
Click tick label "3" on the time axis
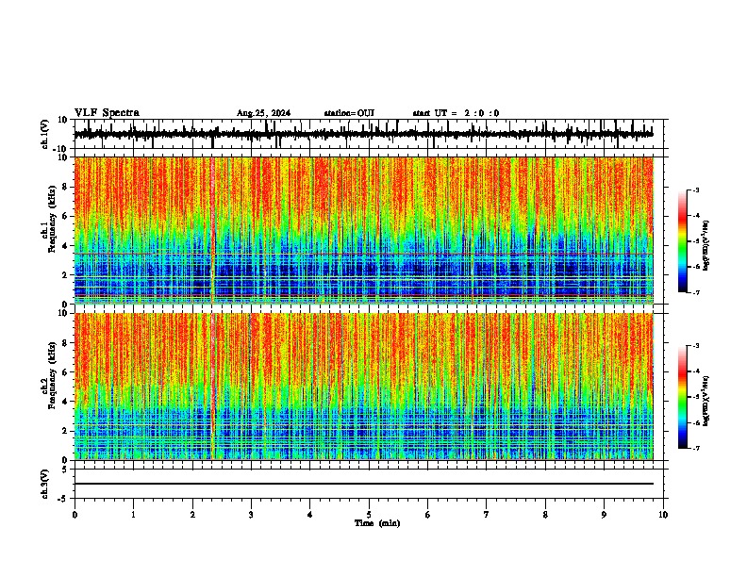point(251,515)
